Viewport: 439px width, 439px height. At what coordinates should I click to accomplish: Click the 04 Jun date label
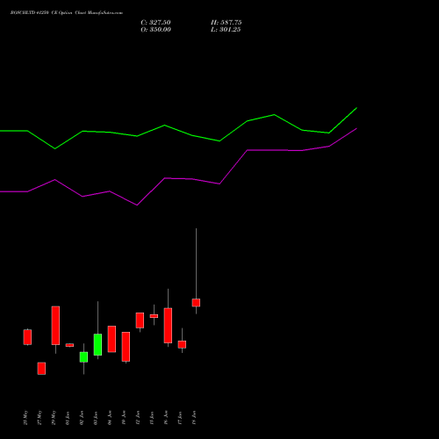coord(110,418)
